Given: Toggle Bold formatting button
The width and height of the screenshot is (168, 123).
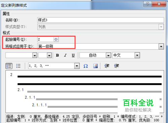Looking at the screenshot, I should tap(57, 55).
